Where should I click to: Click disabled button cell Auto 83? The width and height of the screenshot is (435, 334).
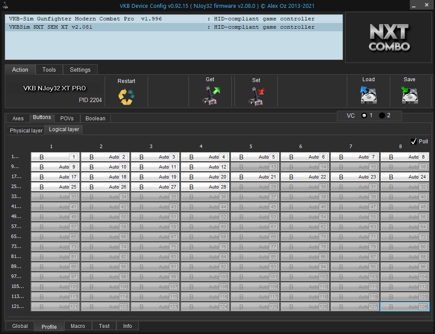coord(155,257)
